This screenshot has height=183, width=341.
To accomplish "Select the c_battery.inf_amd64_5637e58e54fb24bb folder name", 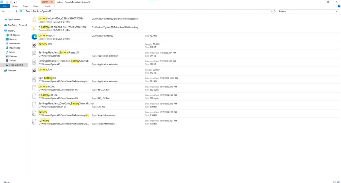I will pos(62,27).
